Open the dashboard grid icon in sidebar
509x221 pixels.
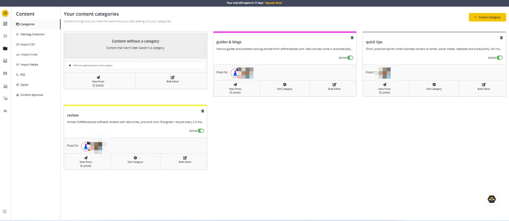pyautogui.click(x=5, y=24)
